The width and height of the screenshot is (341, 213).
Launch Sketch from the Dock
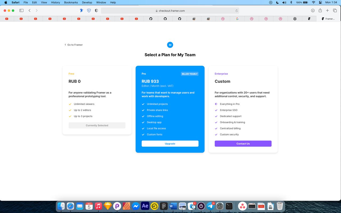point(108,206)
